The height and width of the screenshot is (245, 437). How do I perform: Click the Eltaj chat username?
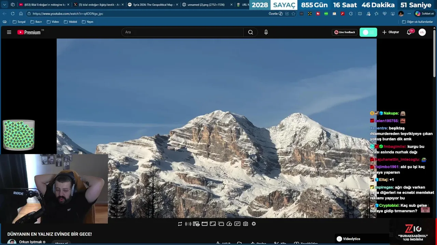pos(383,180)
